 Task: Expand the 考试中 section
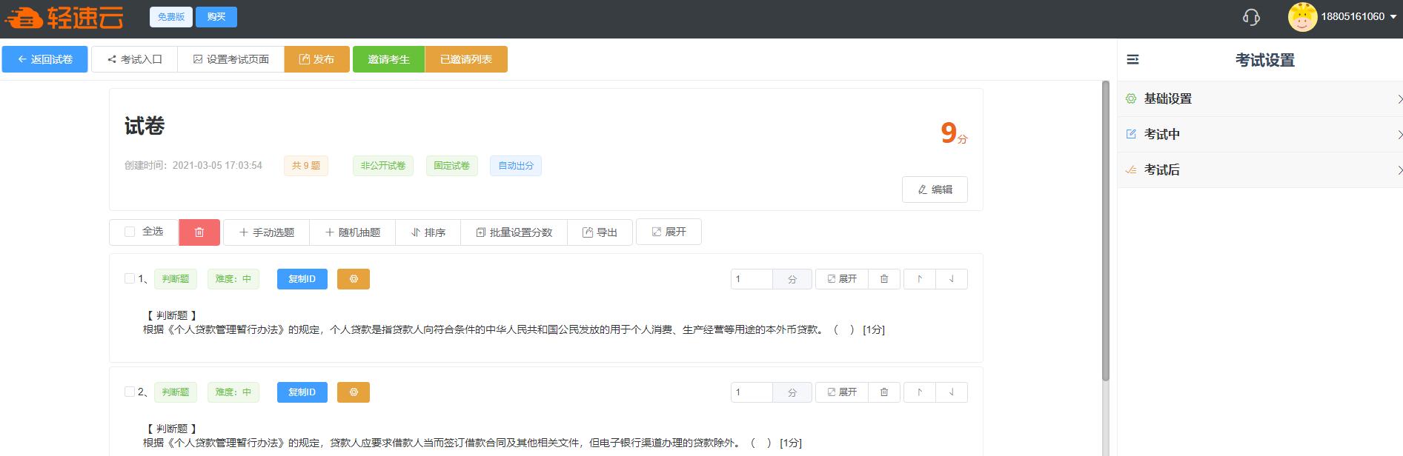pos(1260,134)
